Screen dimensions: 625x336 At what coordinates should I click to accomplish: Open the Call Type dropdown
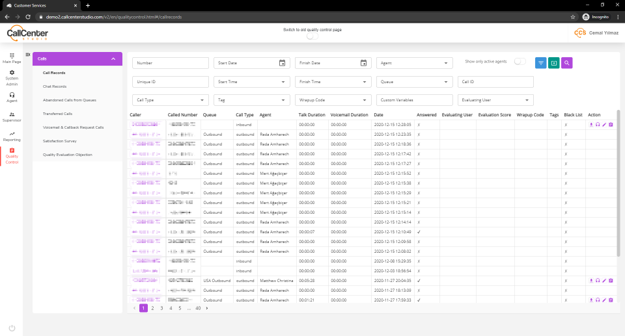(x=170, y=100)
